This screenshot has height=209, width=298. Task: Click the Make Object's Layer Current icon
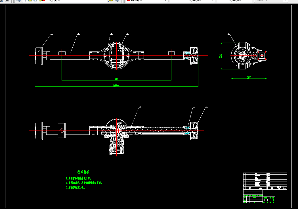point(110,1)
